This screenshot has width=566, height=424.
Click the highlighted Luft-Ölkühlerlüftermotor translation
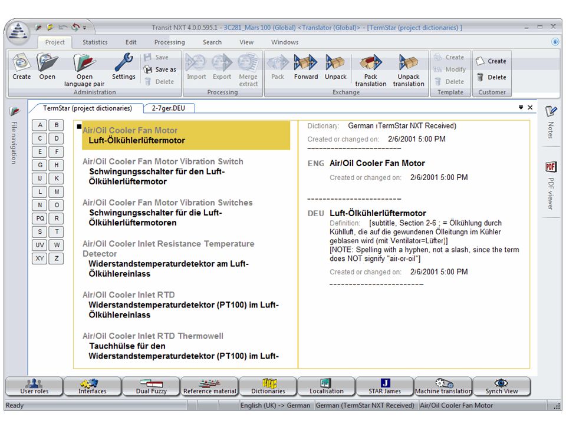pyautogui.click(x=137, y=141)
